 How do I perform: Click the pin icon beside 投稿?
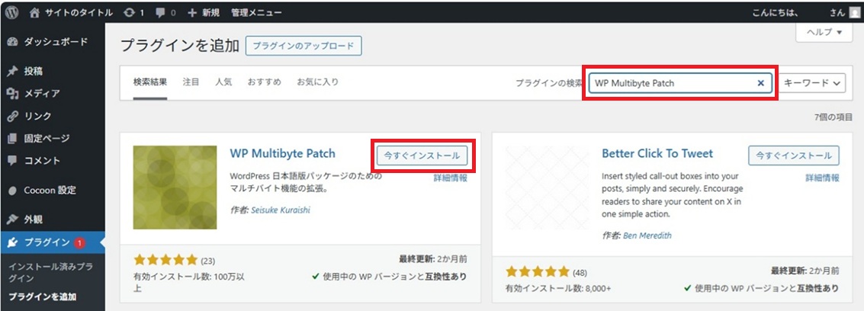click(13, 72)
